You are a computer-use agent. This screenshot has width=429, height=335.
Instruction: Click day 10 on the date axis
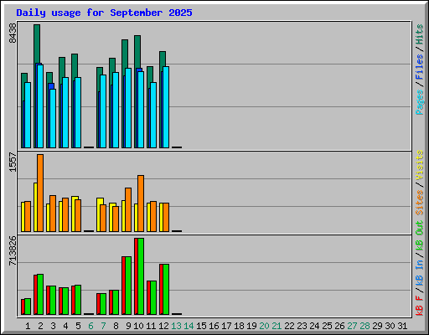pyautogui.click(x=138, y=326)
